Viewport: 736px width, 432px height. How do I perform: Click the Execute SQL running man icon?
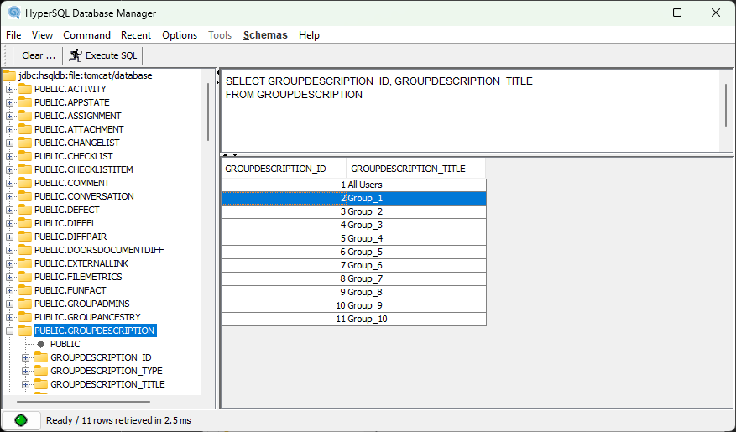coord(75,55)
